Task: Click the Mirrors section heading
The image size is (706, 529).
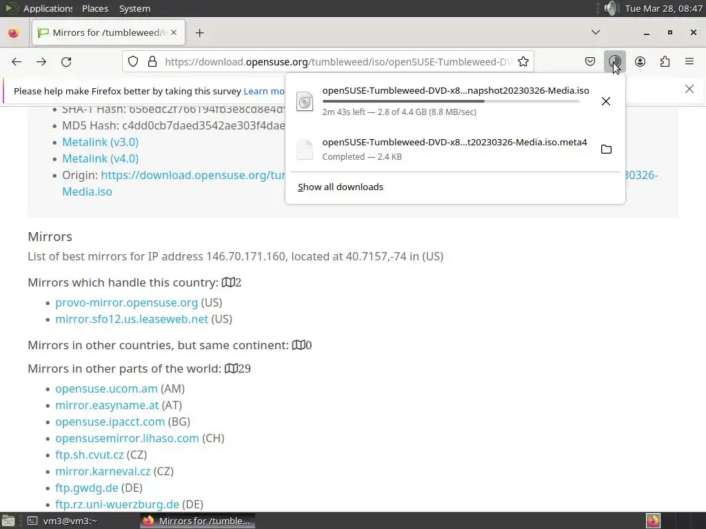Action: click(50, 237)
